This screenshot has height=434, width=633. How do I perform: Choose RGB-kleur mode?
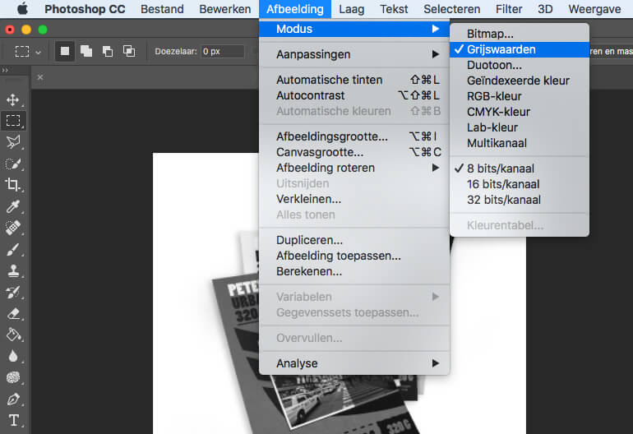click(x=520, y=96)
